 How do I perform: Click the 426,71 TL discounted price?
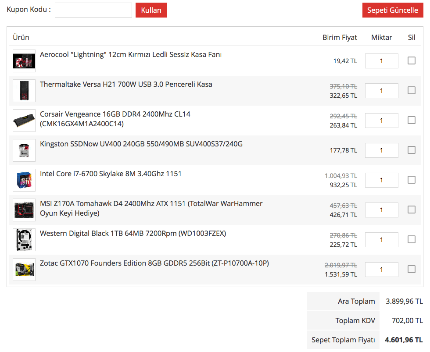point(343,215)
